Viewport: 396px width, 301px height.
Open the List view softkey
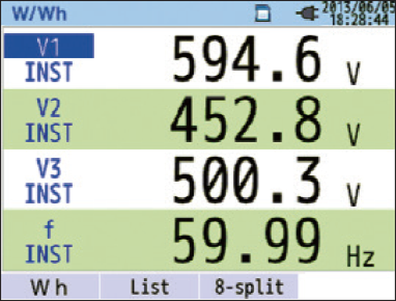point(150,287)
